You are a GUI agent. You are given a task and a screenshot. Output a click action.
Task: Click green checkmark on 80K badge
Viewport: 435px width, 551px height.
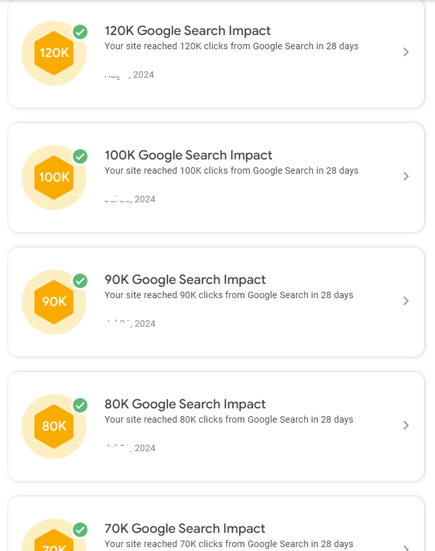click(x=81, y=405)
